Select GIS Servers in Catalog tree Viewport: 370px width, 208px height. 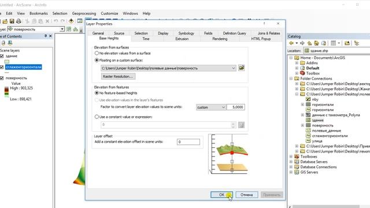tap(309, 172)
